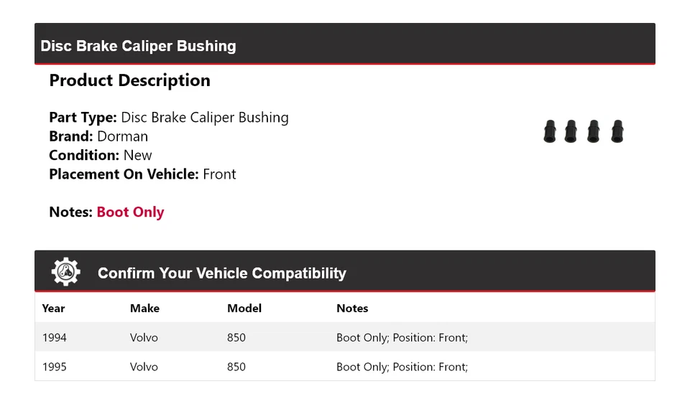Screen dimensions: 690x404
Task: Click the Brand: Dorman line
Action: click(98, 136)
